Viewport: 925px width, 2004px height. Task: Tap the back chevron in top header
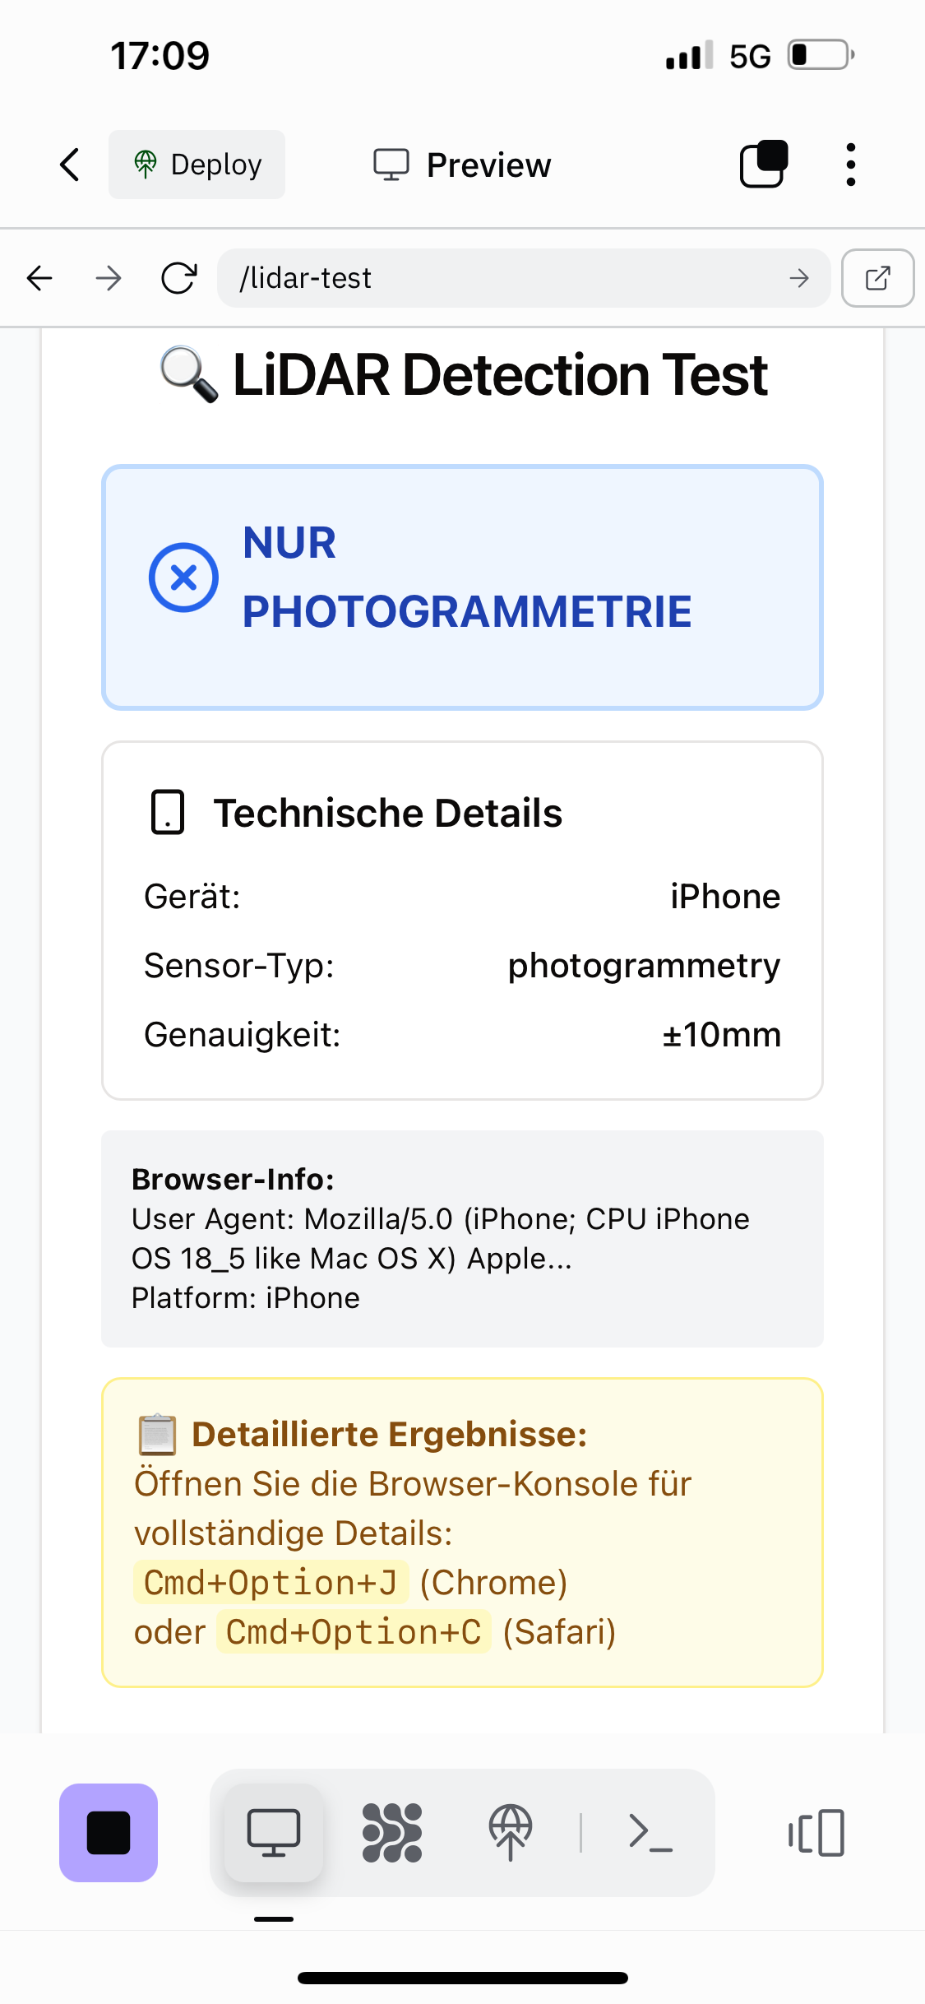tap(70, 165)
